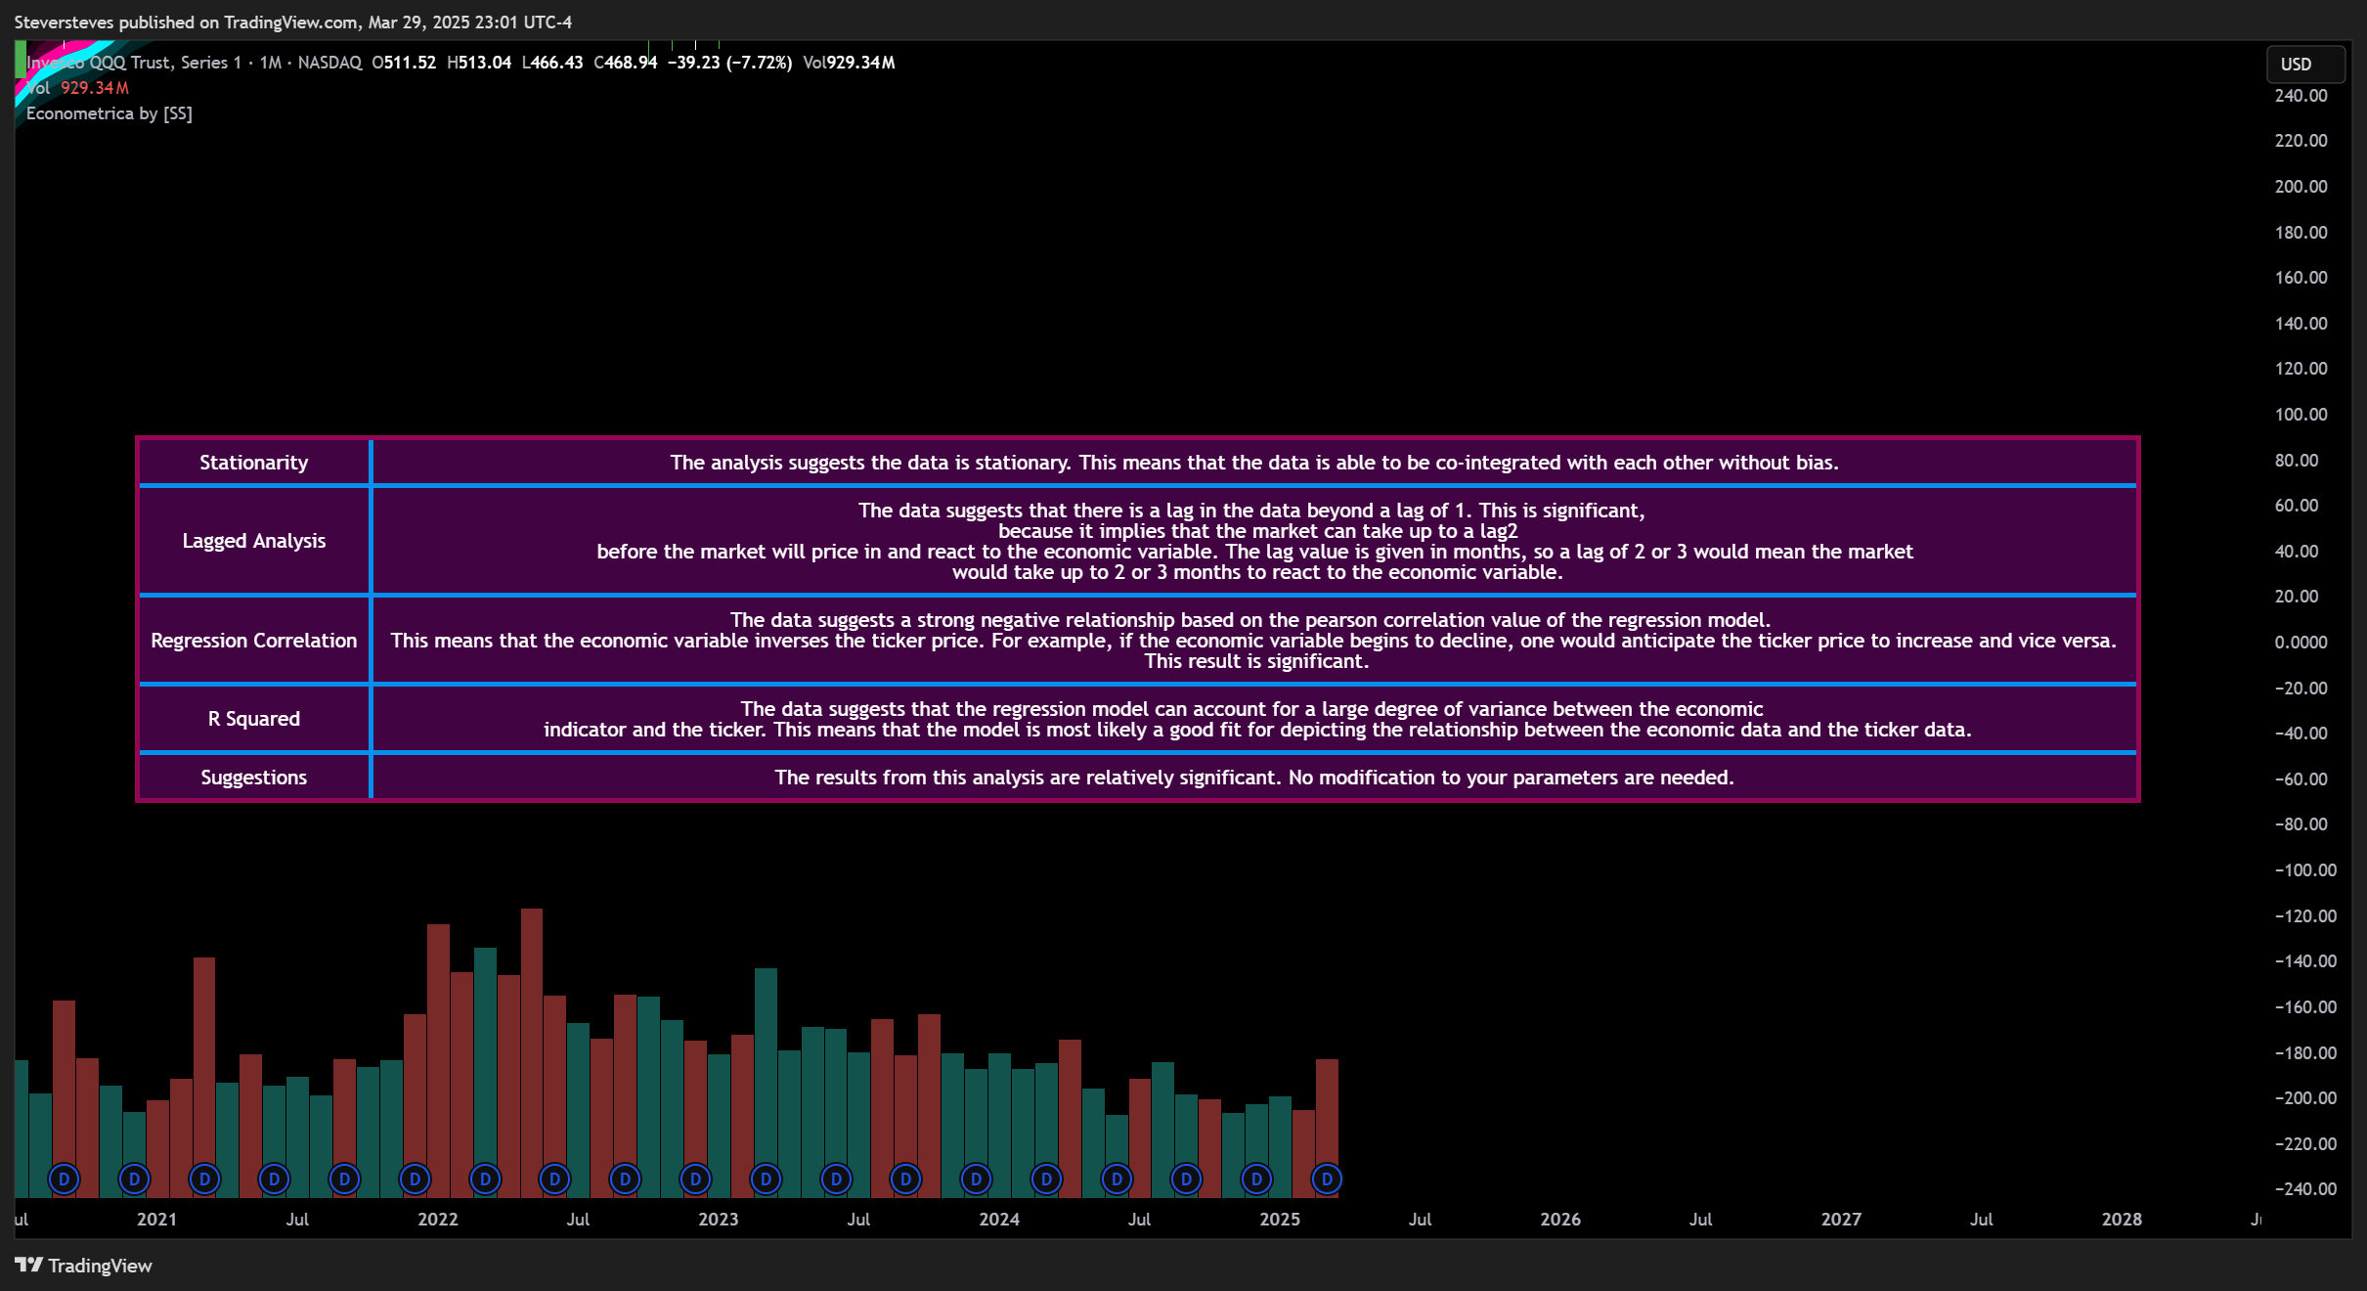
Task: Click the stationary data description text
Action: click(1254, 463)
